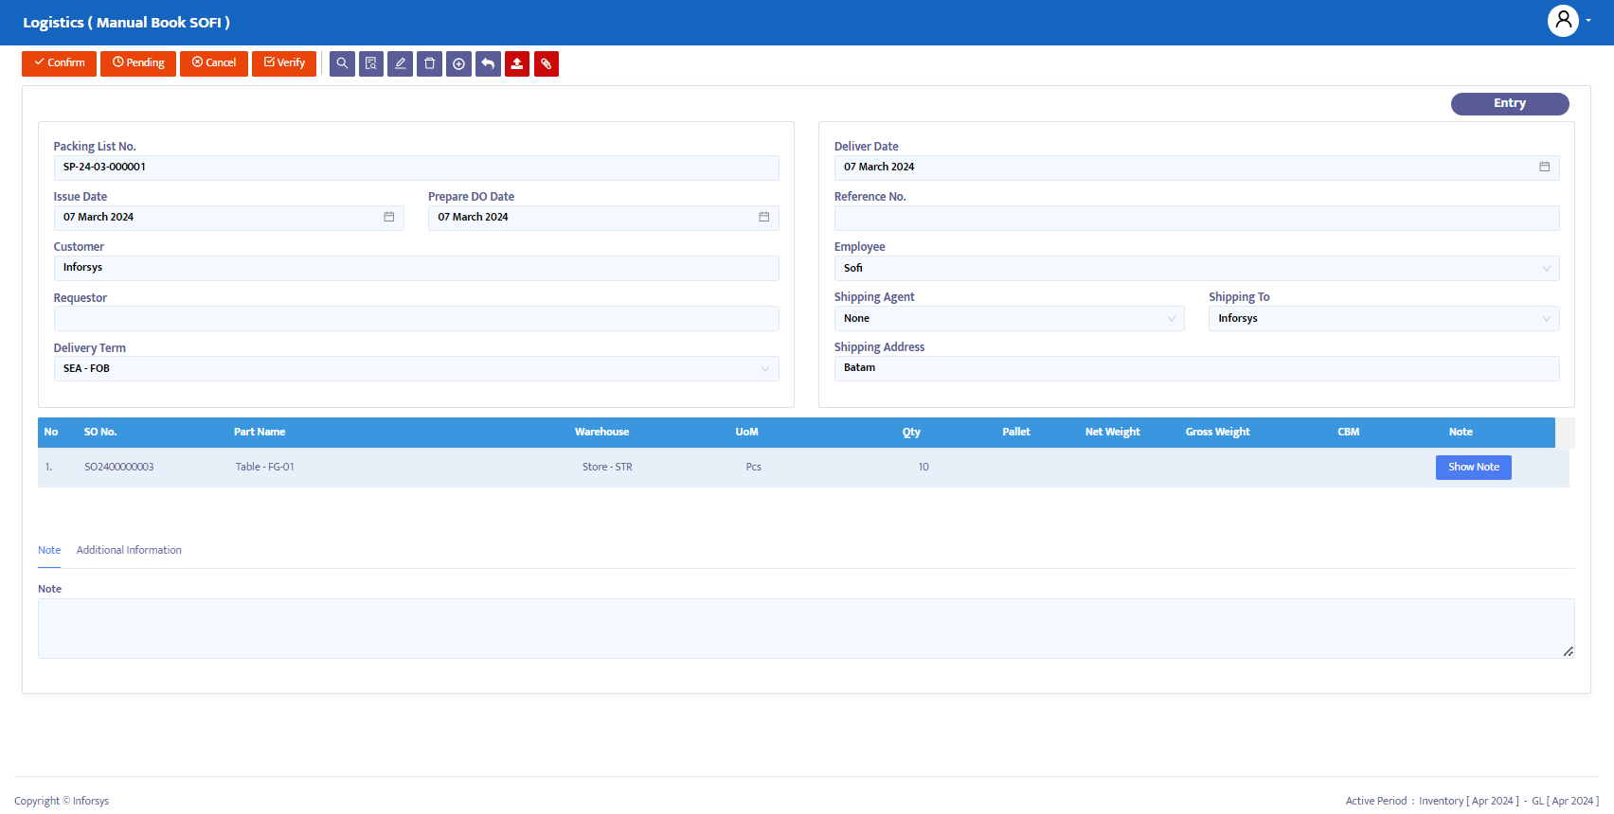Click the SO No. column header
Image resolution: width=1614 pixels, height=814 pixels.
pos(100,432)
